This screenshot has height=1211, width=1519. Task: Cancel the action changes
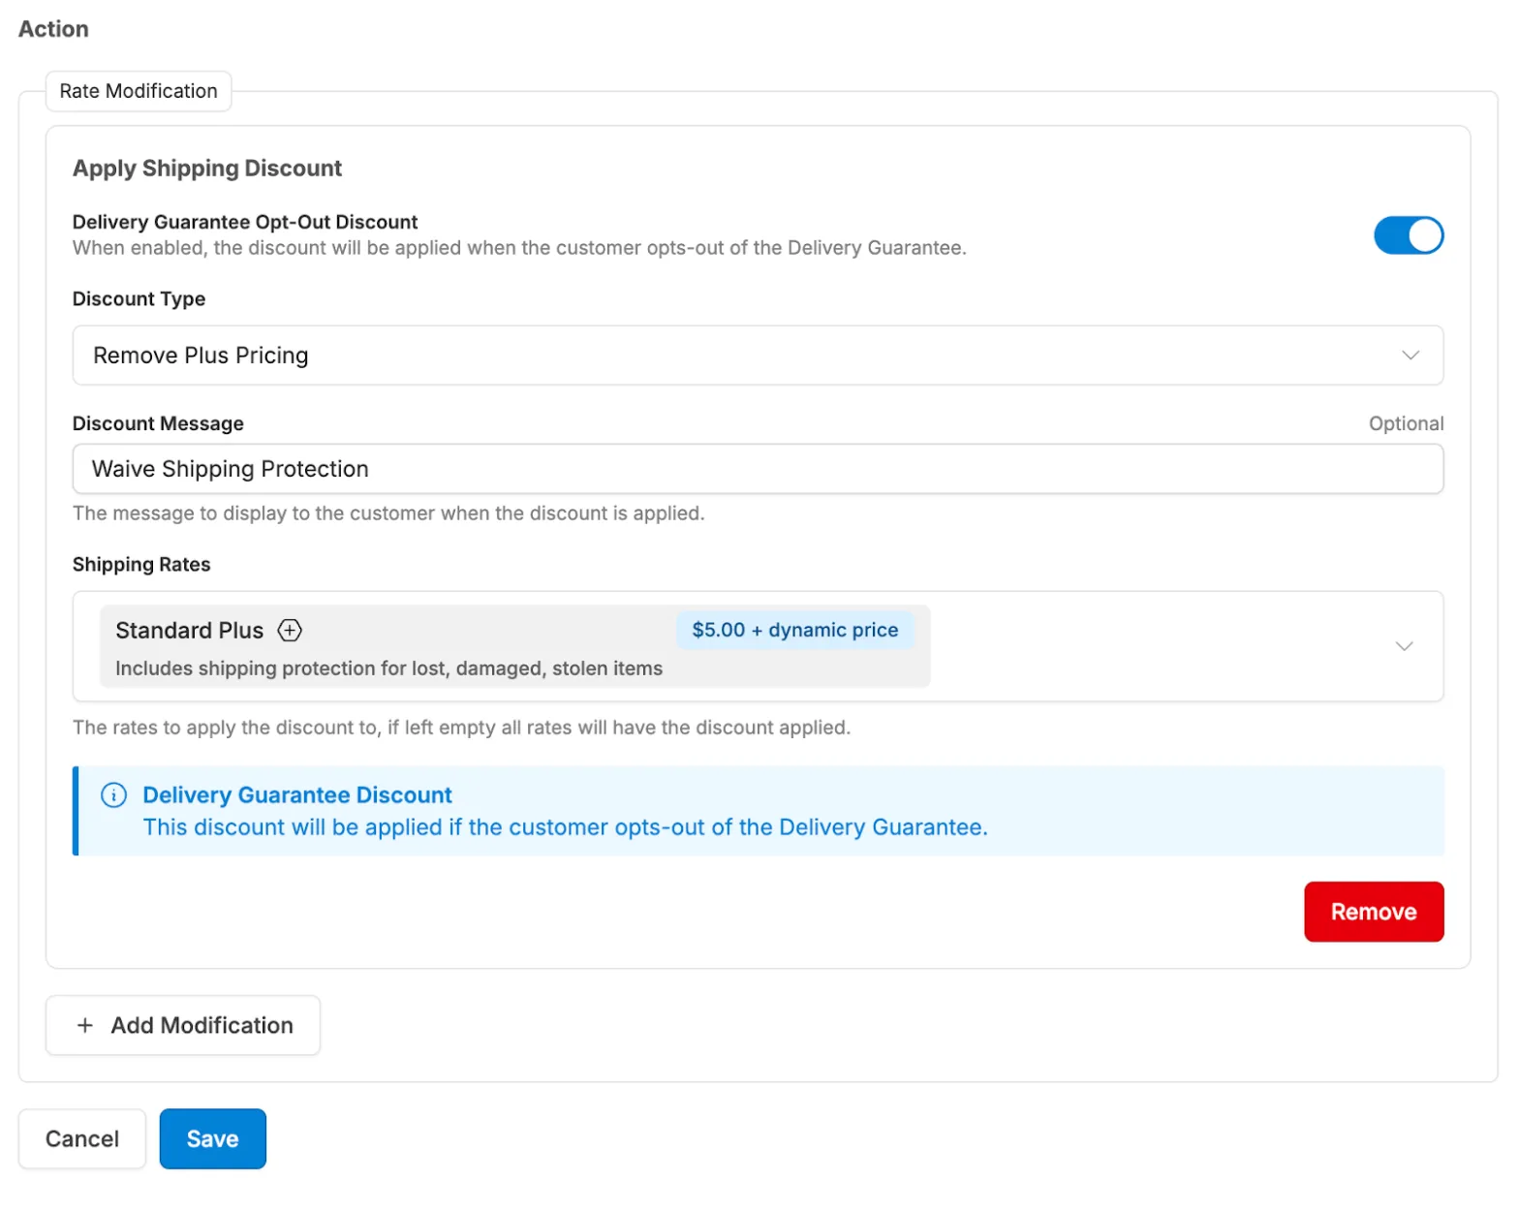[82, 1138]
